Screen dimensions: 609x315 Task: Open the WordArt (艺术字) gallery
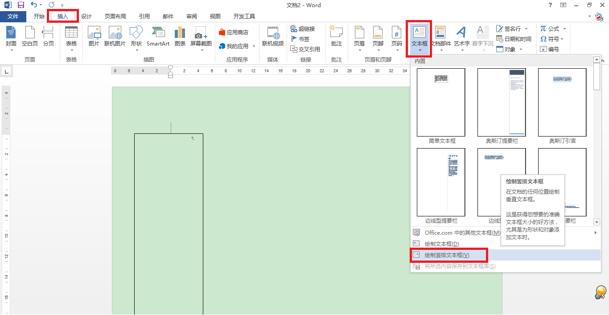[461, 37]
